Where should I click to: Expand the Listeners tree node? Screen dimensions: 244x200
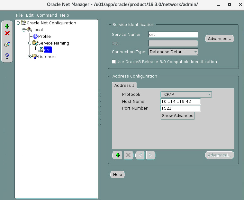[29, 56]
